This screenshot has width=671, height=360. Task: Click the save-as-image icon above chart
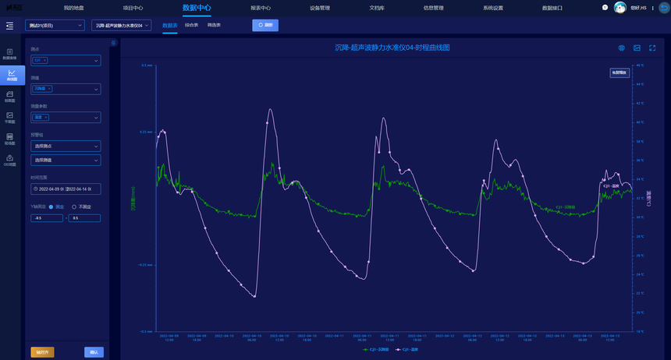pos(637,48)
